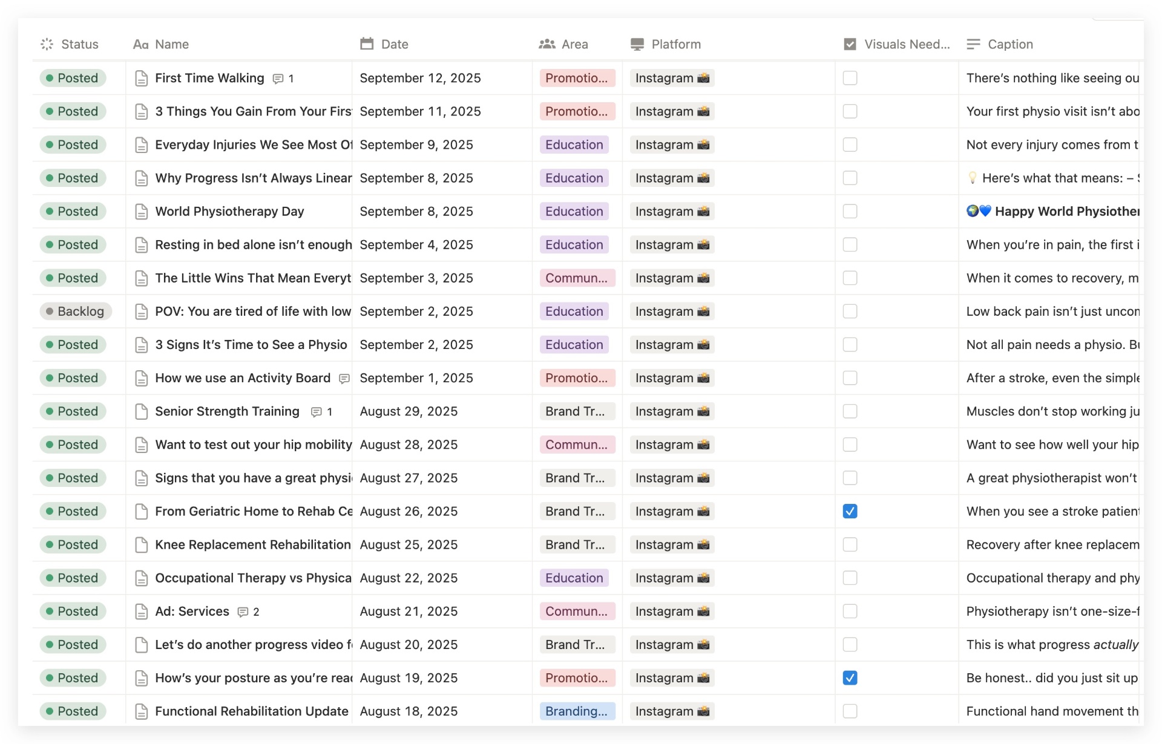The image size is (1162, 744).
Task: Click the Caption column lines icon
Action: (973, 44)
